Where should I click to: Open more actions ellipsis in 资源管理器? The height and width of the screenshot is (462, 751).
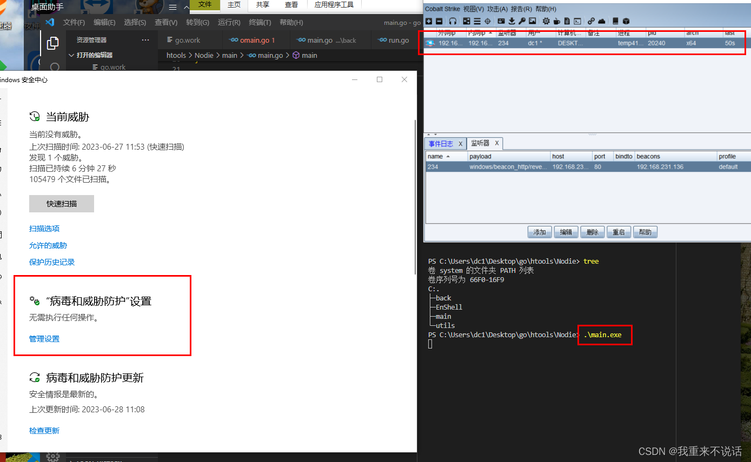145,40
